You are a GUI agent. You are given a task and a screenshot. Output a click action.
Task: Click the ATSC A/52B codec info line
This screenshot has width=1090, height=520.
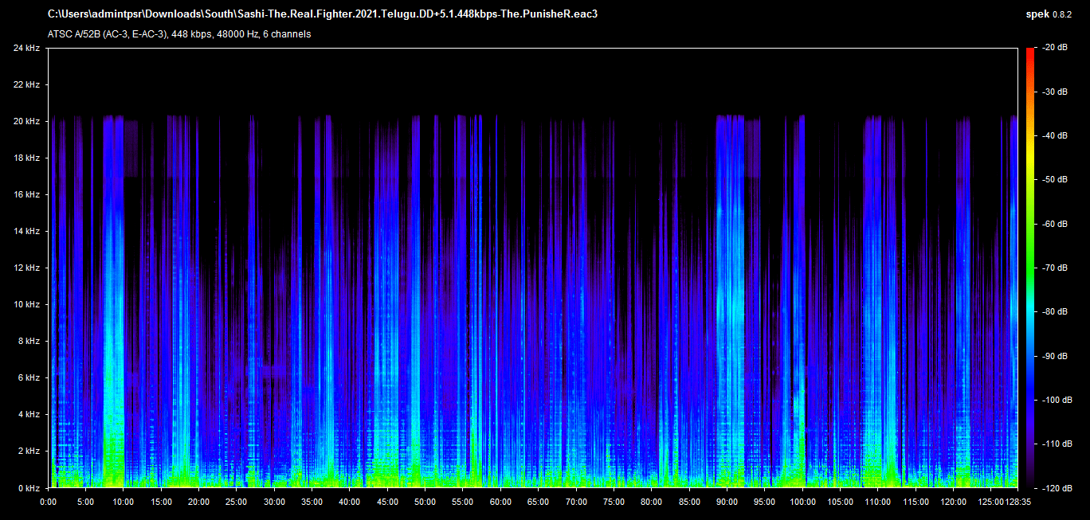point(179,34)
